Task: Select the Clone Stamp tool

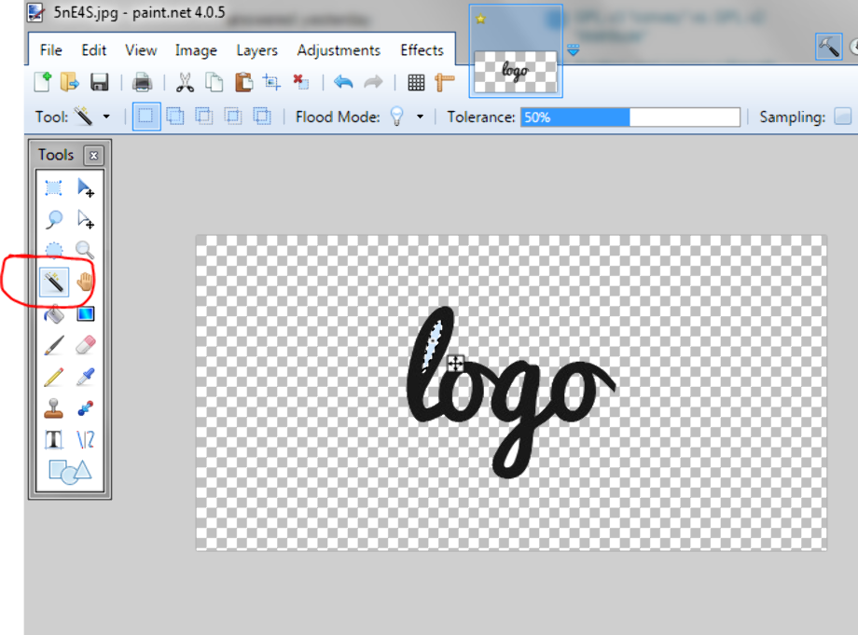Action: [x=54, y=408]
